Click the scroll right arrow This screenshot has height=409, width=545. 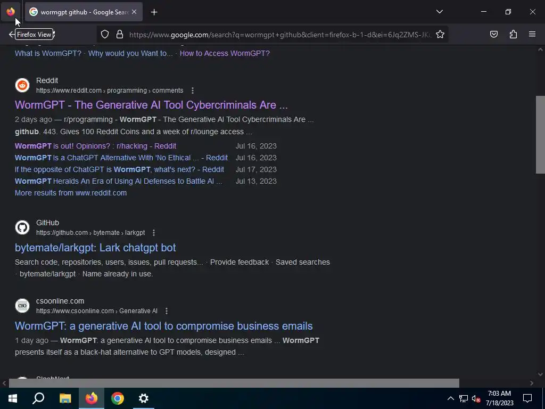pyautogui.click(x=532, y=383)
